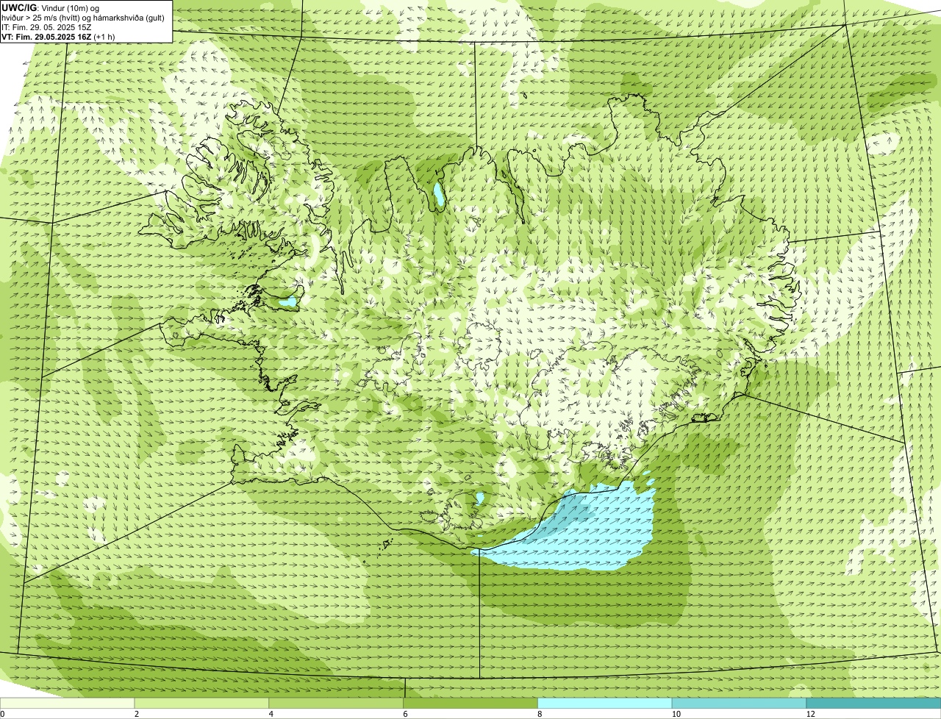Click the small blue patch in western Iceland
Screen dimensions: 941x719
pyautogui.click(x=287, y=301)
